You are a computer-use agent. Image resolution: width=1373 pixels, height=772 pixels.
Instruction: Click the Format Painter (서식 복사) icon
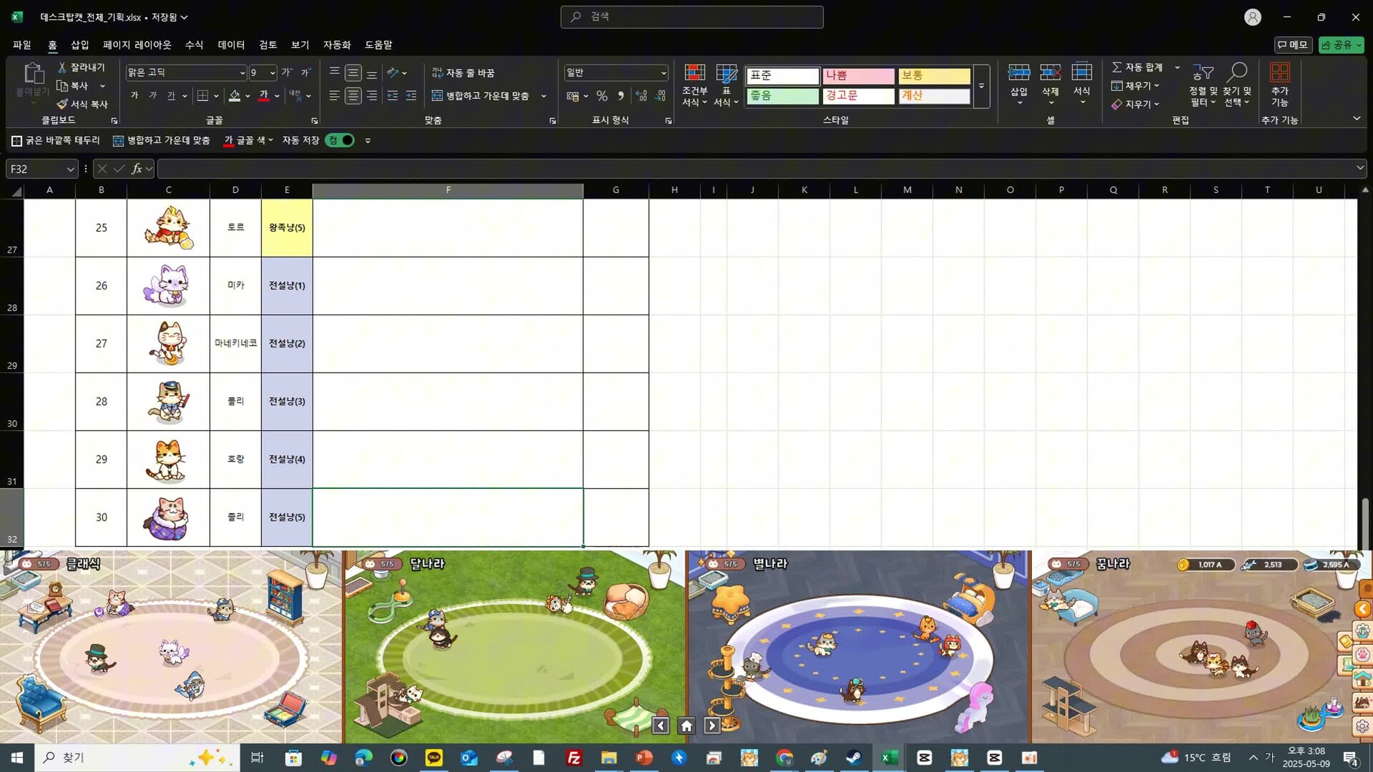[x=63, y=104]
